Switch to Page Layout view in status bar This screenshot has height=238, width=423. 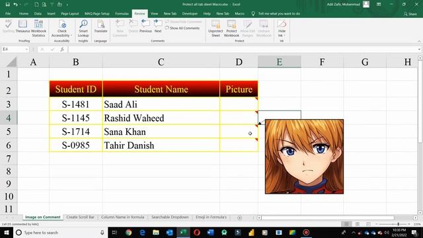pos(358,224)
